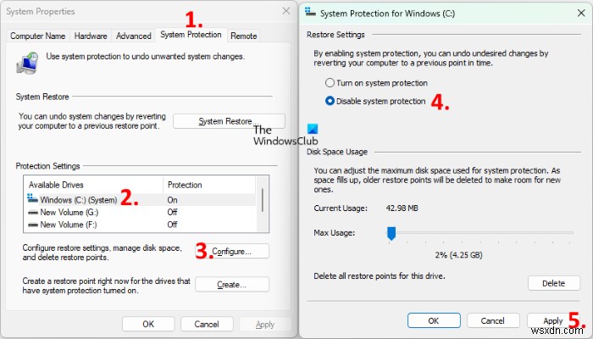Open the Hardware tab
The image size is (593, 339).
pyautogui.click(x=91, y=36)
